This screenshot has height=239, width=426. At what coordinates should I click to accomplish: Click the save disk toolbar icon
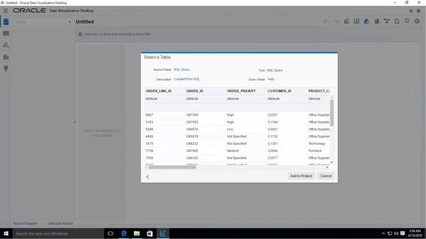coord(377,21)
